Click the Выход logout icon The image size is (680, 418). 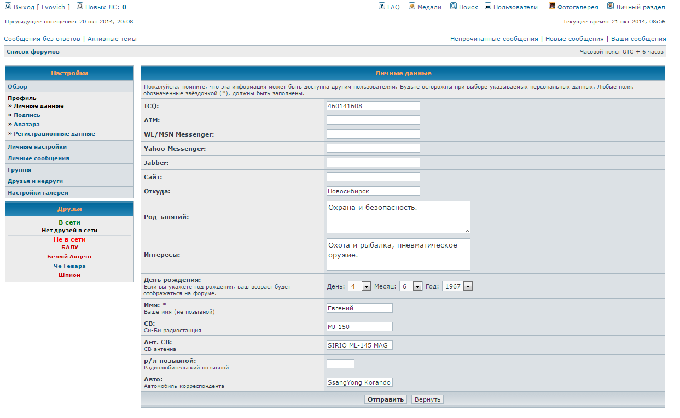(8, 7)
